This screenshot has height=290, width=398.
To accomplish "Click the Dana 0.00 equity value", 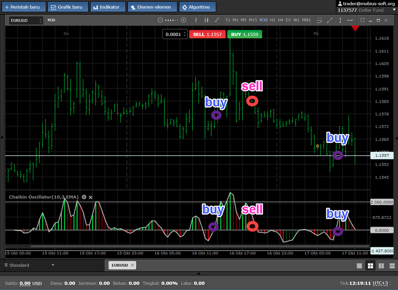I will [x=70, y=283].
